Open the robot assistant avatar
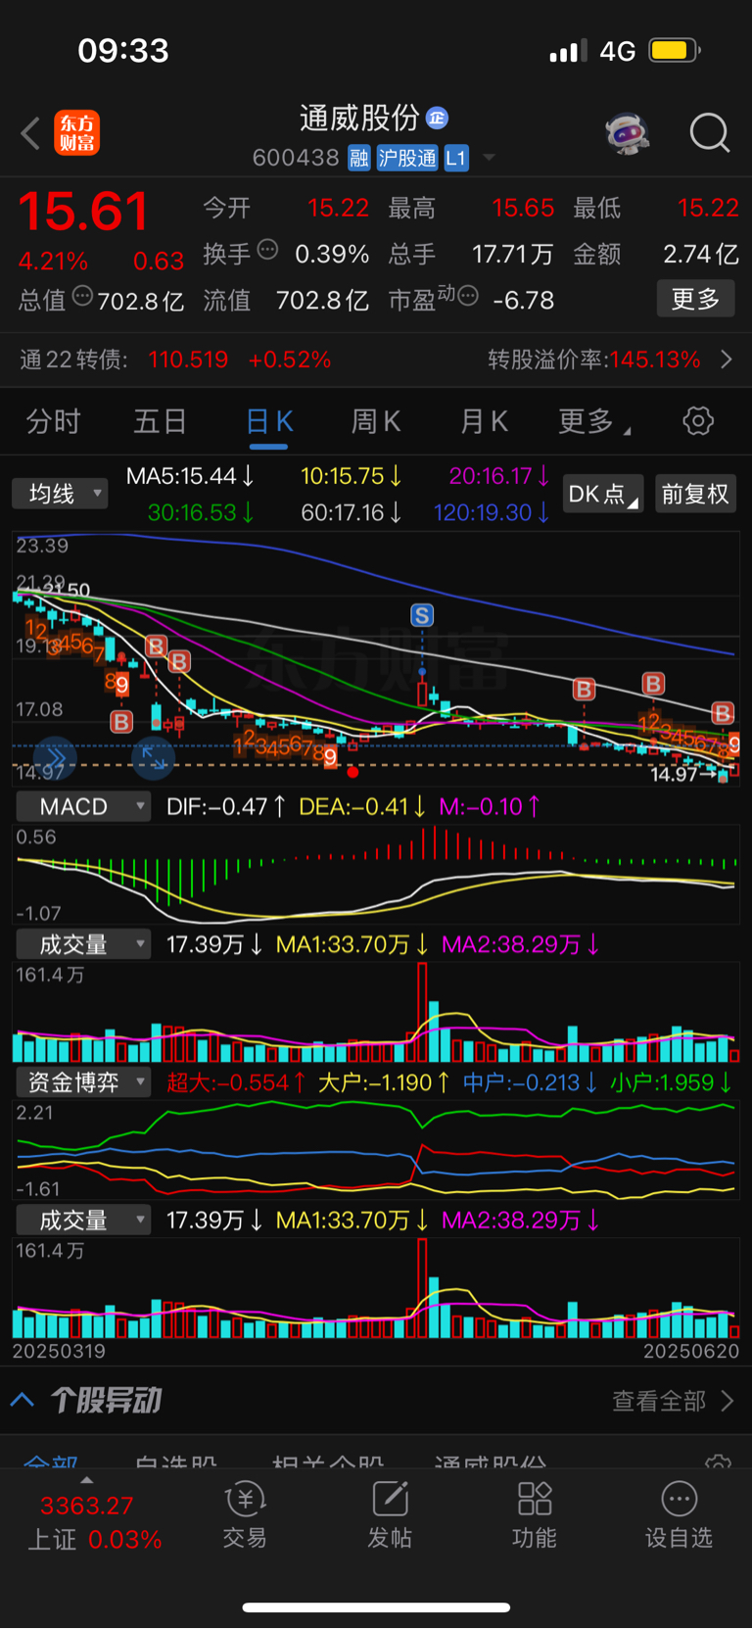This screenshot has height=1629, width=752. pyautogui.click(x=628, y=133)
